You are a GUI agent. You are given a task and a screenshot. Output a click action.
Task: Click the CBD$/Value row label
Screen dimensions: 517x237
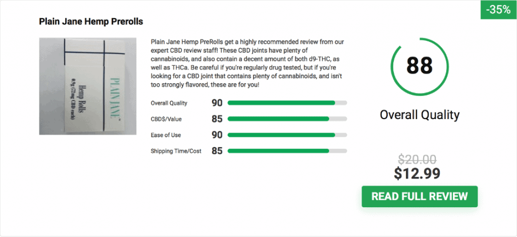[x=166, y=119]
